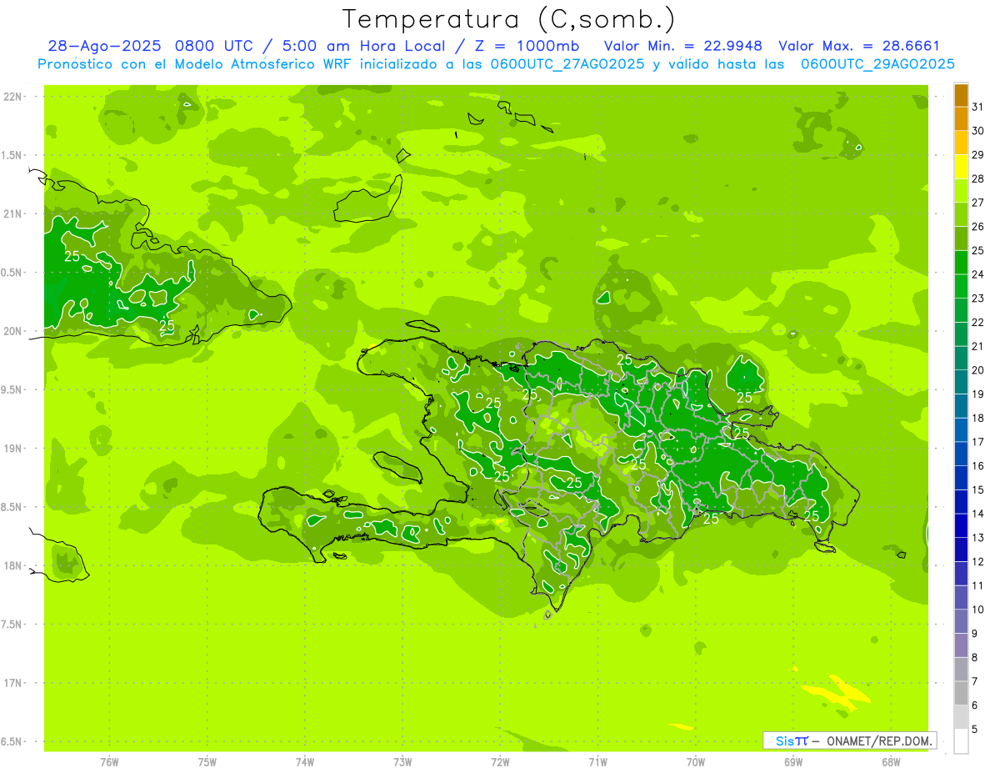This screenshot has height=773, width=1000.
Task: Click 'Valor Max. = 28.6661' value
Action: tap(859, 46)
